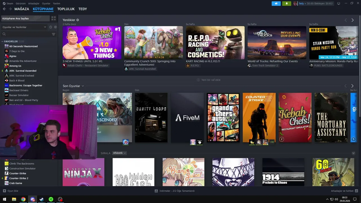Click the 60 Seconds! Reatomized game icon
The image size is (361, 203).
point(6,46)
